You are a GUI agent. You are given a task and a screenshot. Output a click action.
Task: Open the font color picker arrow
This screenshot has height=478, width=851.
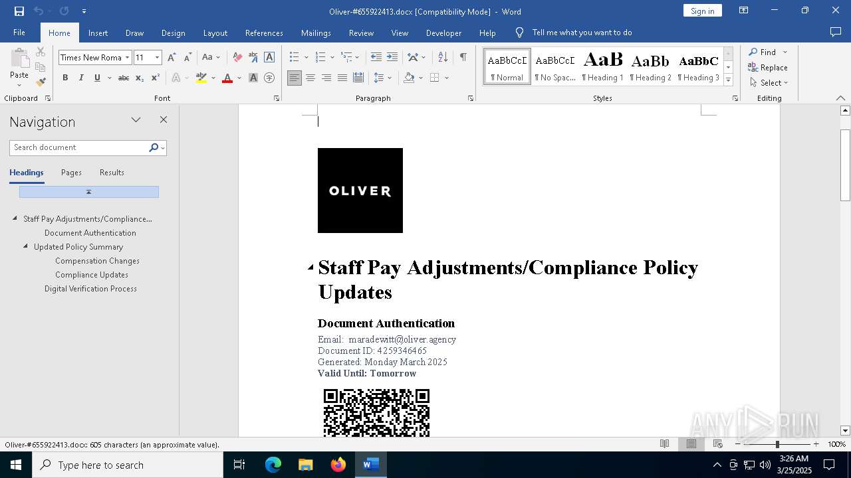click(239, 78)
